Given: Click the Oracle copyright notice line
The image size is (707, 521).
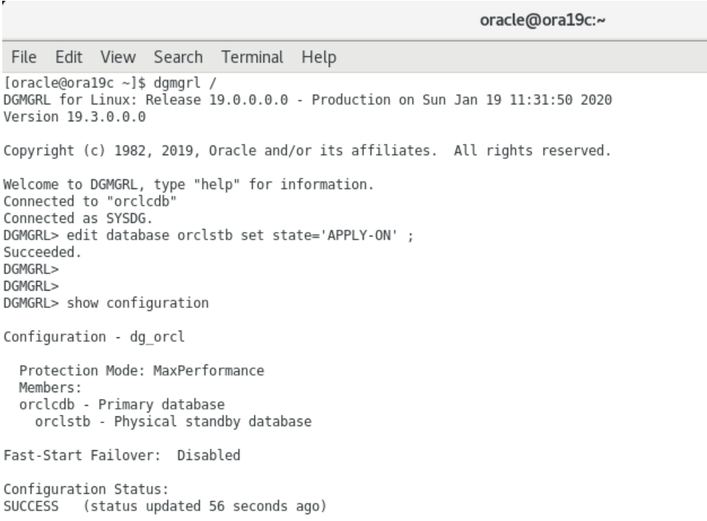Looking at the screenshot, I should click(307, 151).
